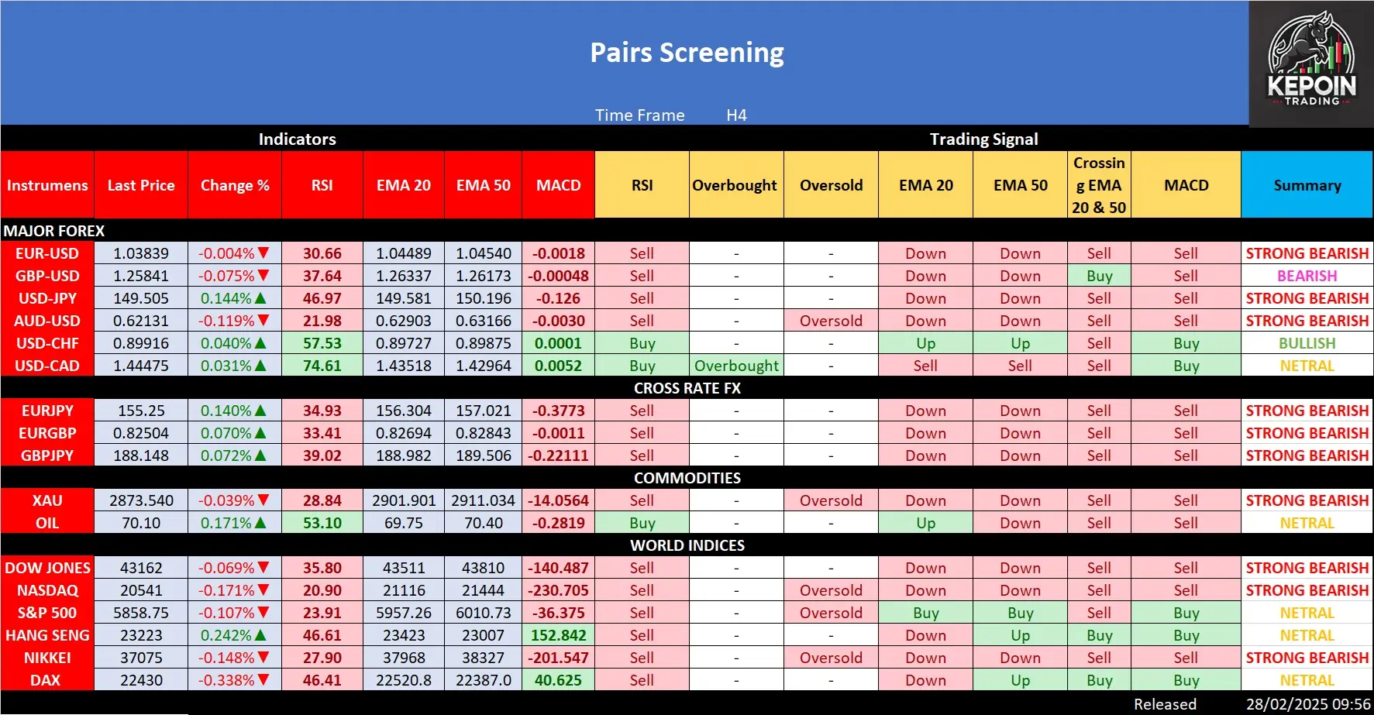Select the Summary column header

[1307, 185]
